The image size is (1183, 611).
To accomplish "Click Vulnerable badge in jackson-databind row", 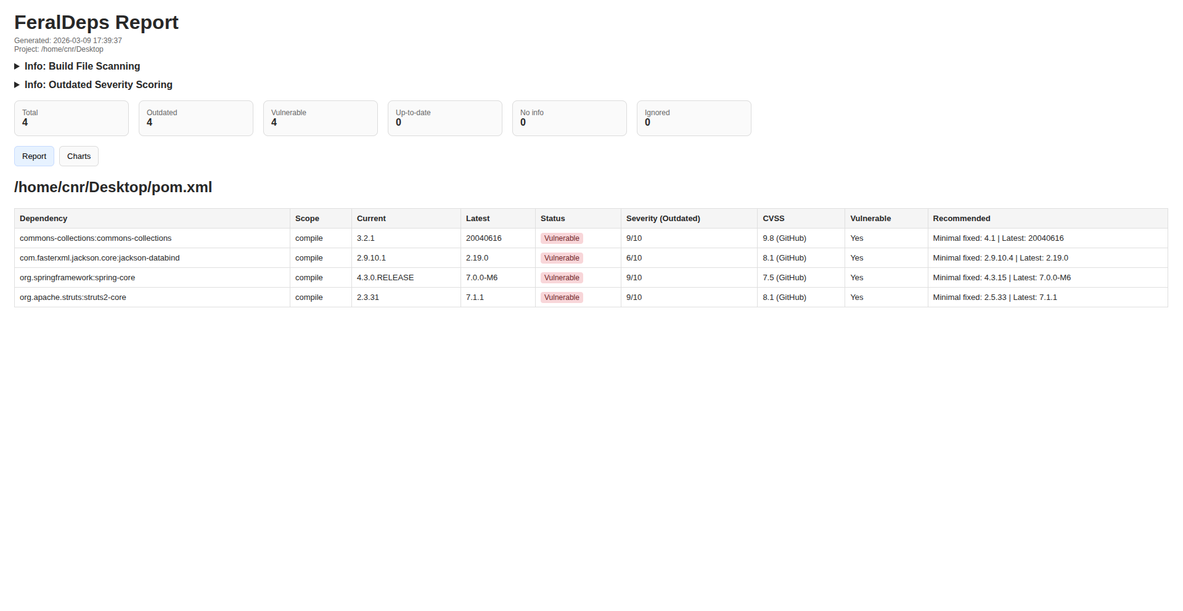I will click(x=562, y=258).
